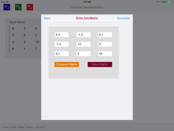Select the row 1 column 3 field 3.1

pyautogui.click(x=105, y=35)
